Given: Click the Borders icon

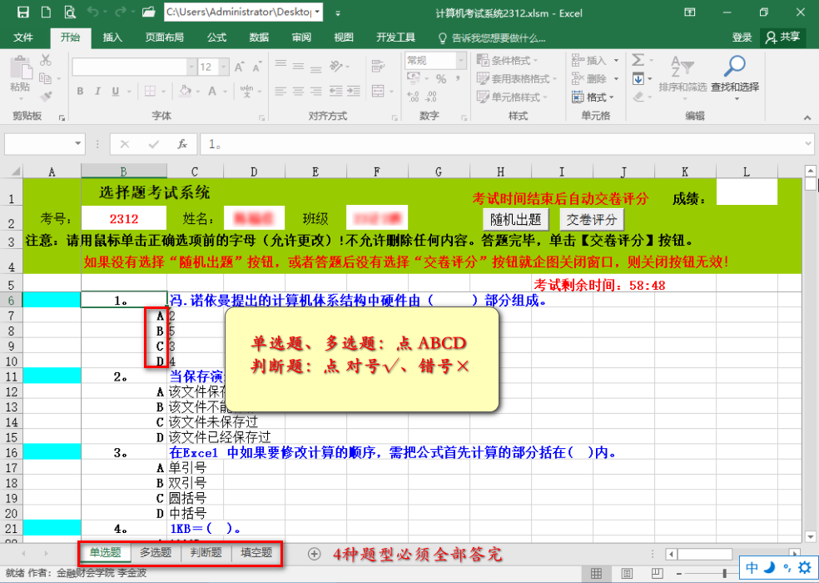Looking at the screenshot, I should 150,91.
